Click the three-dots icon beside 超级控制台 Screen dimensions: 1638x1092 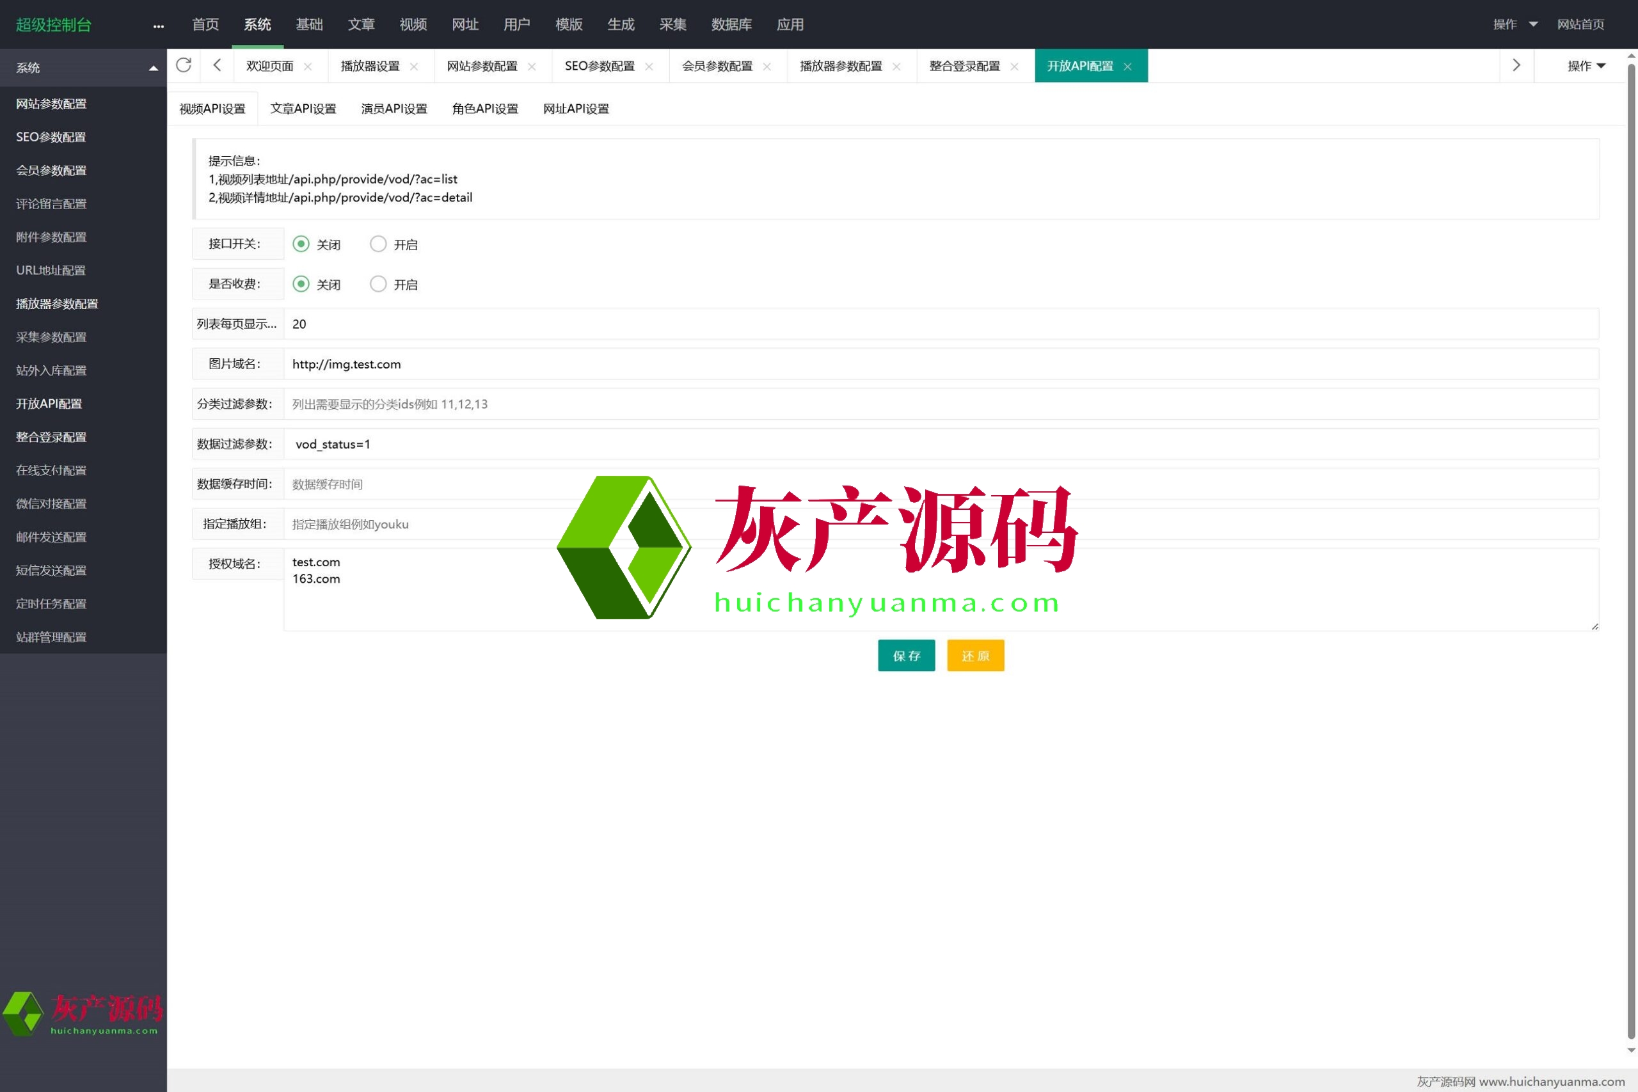pyautogui.click(x=158, y=26)
